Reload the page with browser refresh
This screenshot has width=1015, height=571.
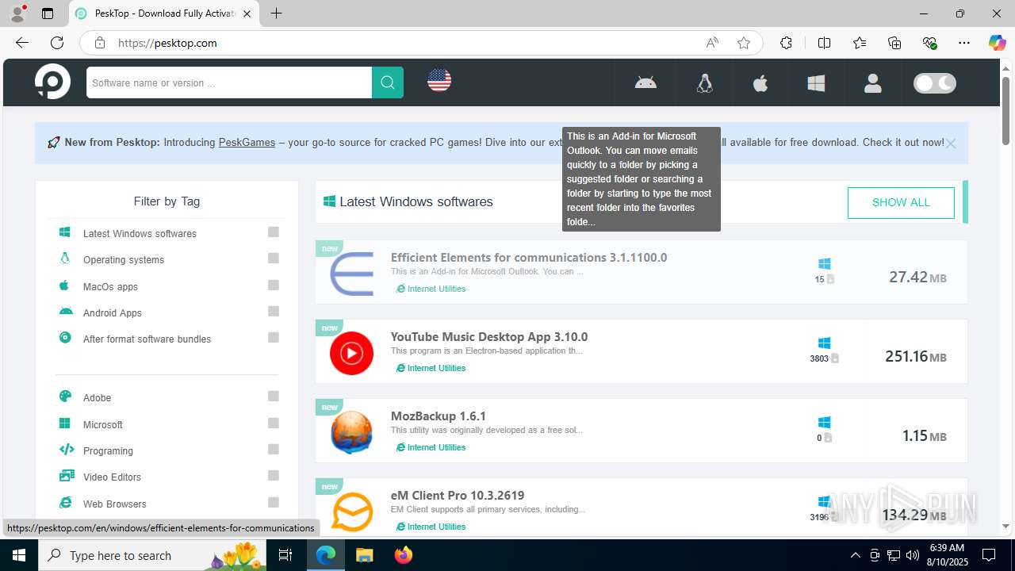point(57,43)
